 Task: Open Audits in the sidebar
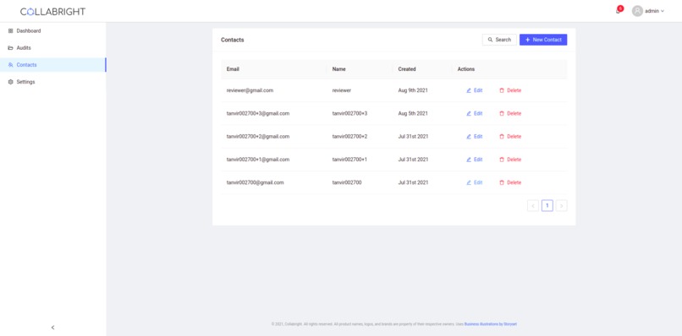pyautogui.click(x=52, y=48)
